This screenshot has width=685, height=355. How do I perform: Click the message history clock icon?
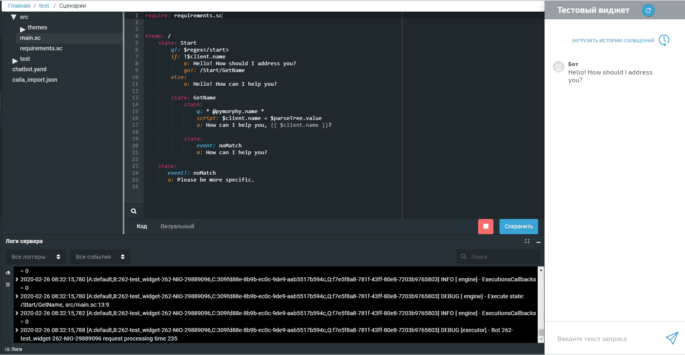click(664, 40)
